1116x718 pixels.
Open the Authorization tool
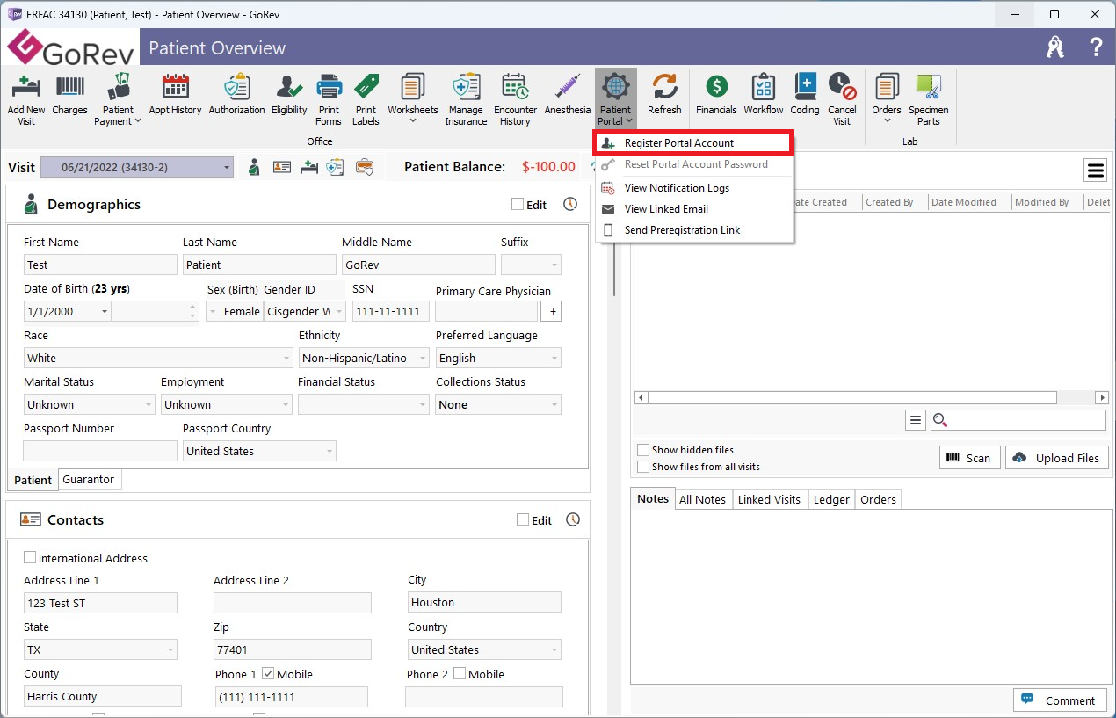click(236, 95)
